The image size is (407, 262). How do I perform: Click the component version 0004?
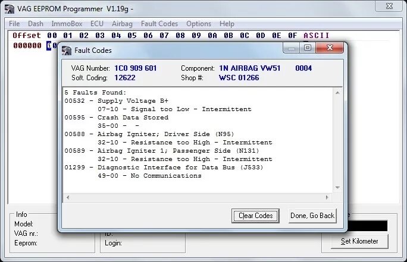pos(303,68)
